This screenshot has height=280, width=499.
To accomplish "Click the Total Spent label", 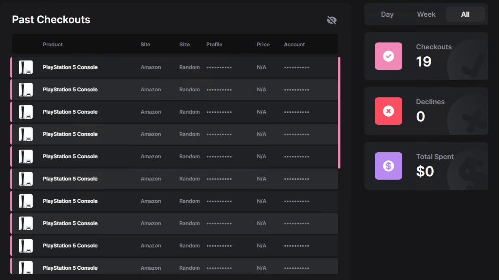I will click(435, 157).
